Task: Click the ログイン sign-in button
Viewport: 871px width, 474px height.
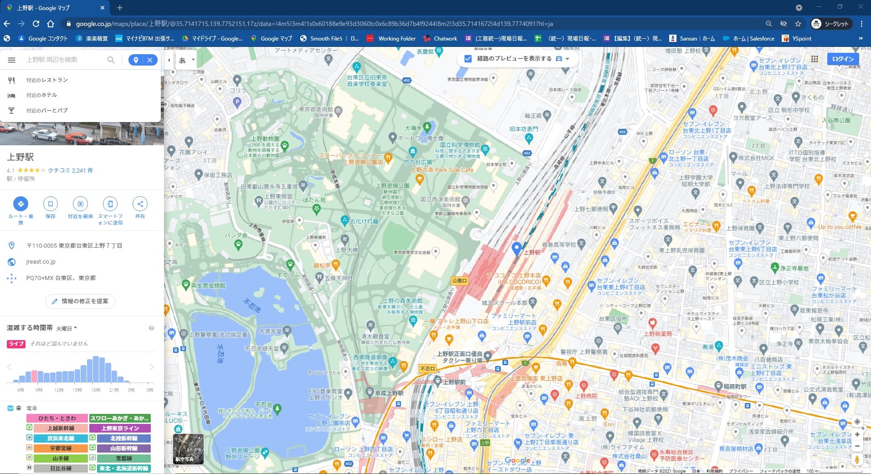Action: click(x=843, y=59)
